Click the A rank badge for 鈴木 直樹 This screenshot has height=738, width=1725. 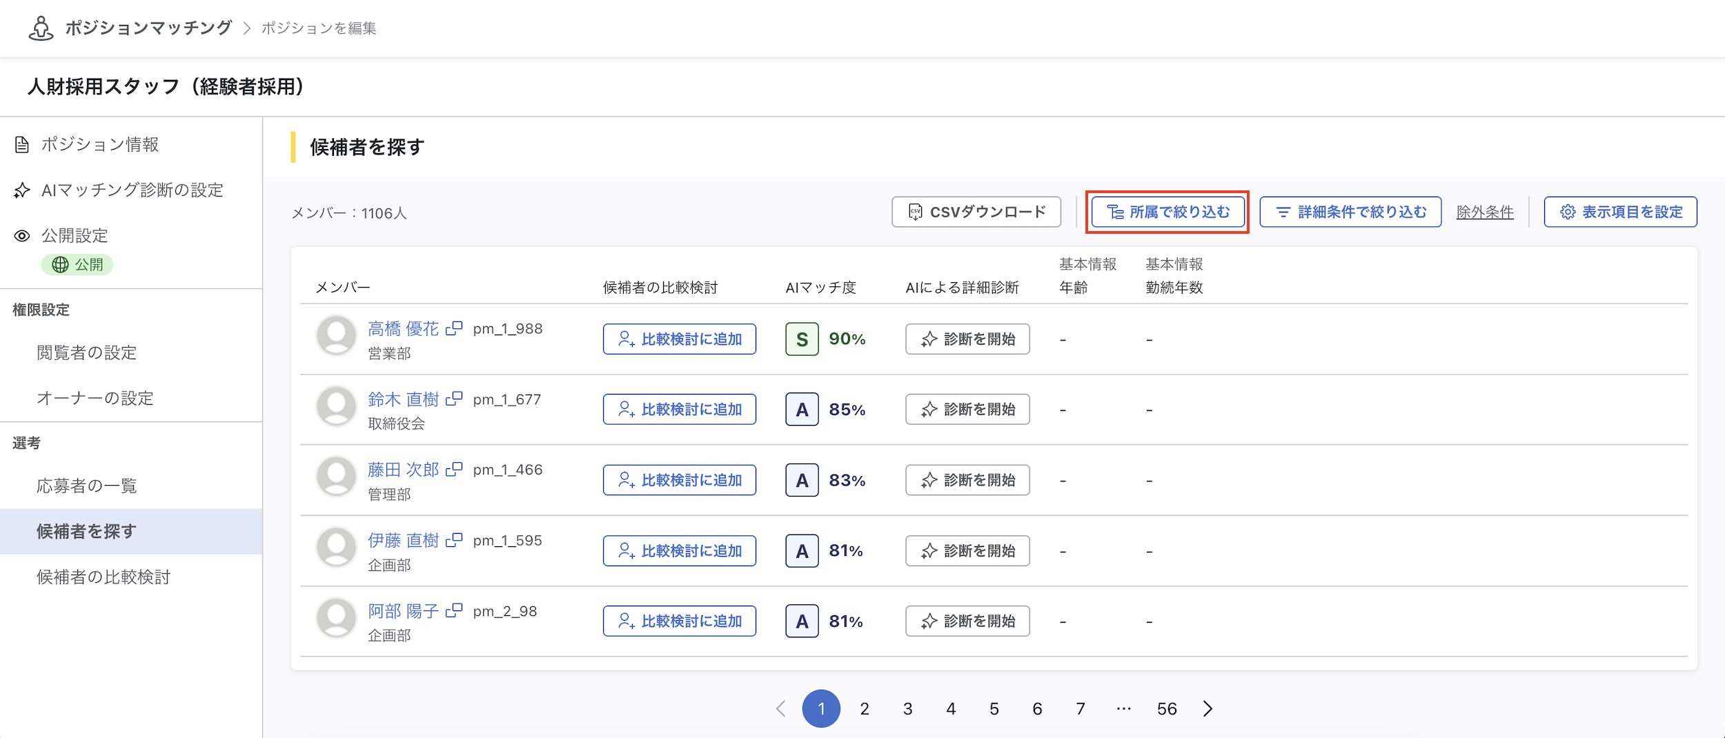tap(802, 410)
